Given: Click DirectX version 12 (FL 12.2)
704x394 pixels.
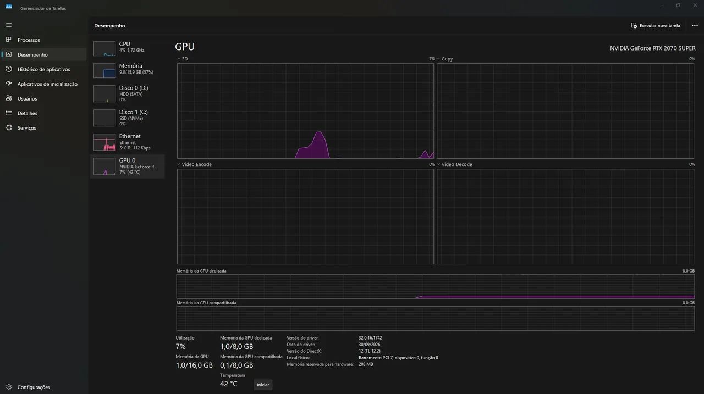Looking at the screenshot, I should [x=370, y=351].
